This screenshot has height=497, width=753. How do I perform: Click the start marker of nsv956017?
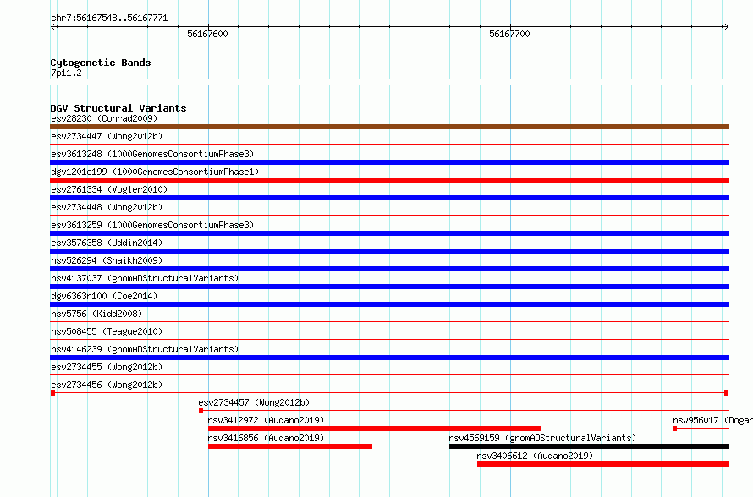[675, 429]
